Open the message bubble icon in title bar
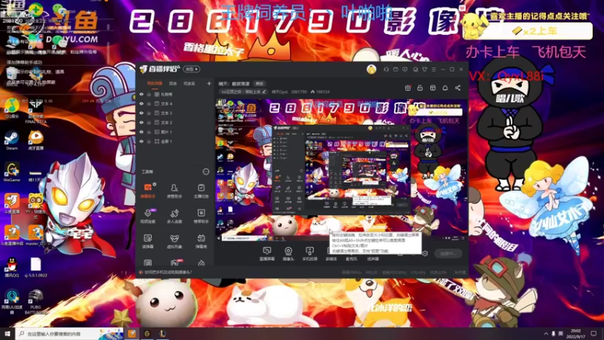604x340 pixels. [x=405, y=70]
